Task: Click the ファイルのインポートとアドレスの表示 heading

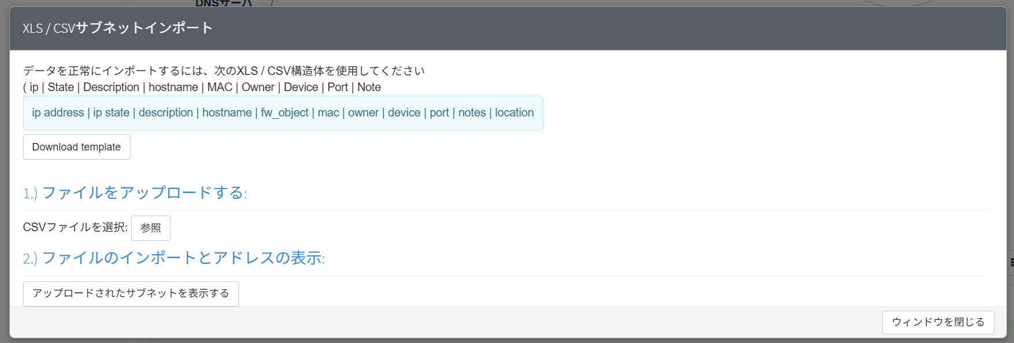Action: 174,258
